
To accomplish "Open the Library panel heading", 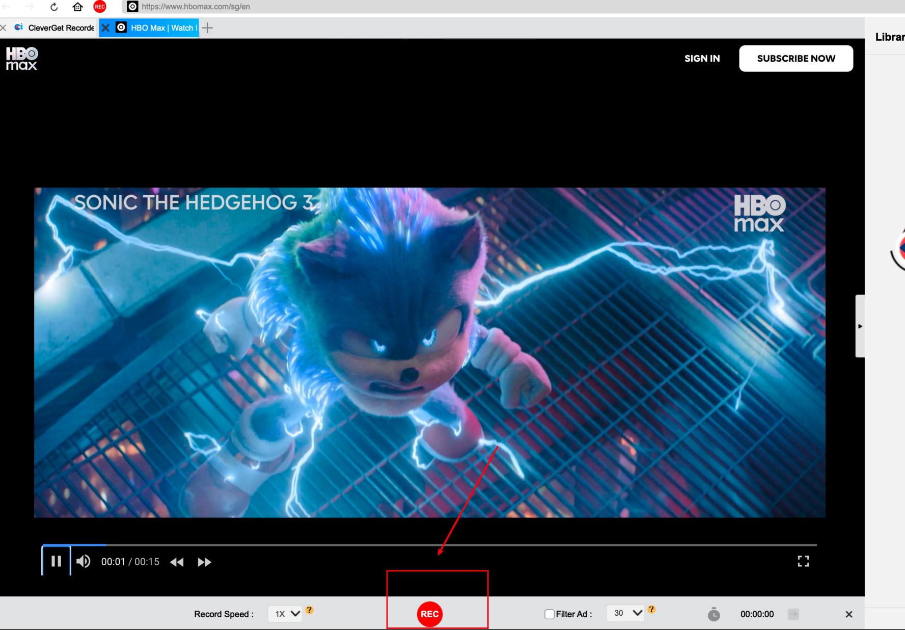I will [x=890, y=37].
